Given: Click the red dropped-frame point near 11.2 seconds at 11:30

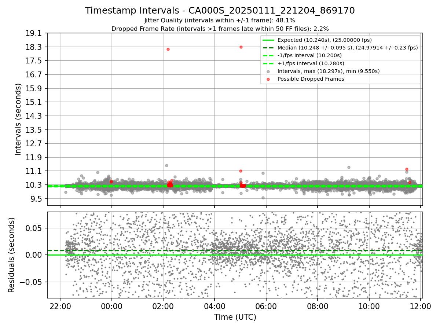Looking at the screenshot, I should [x=407, y=169].
